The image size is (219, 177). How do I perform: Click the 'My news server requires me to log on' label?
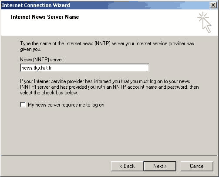click(66, 105)
